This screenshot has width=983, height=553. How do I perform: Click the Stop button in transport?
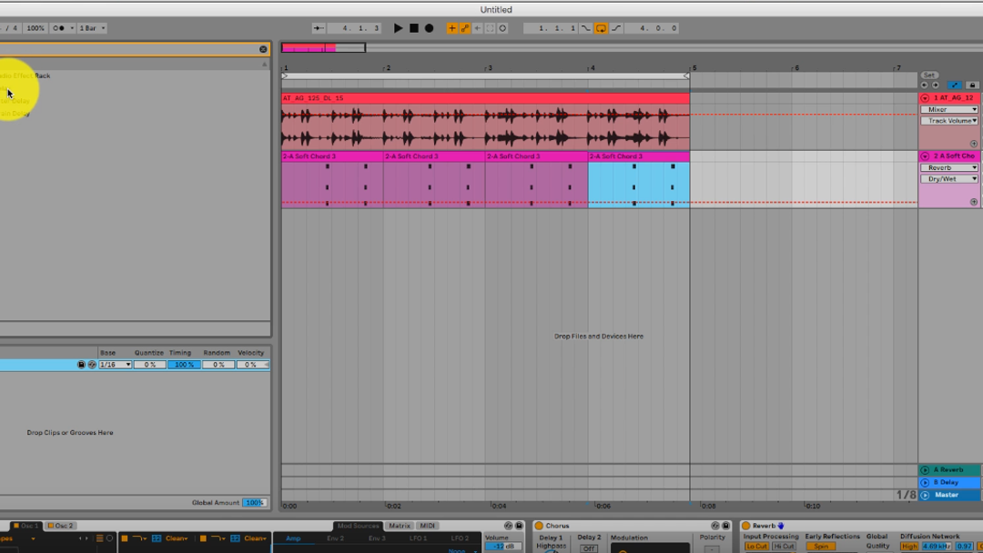(413, 28)
